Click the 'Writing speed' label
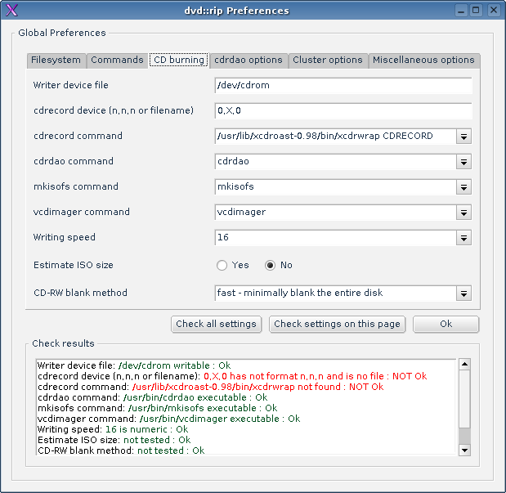The width and height of the screenshot is (506, 493). point(65,237)
